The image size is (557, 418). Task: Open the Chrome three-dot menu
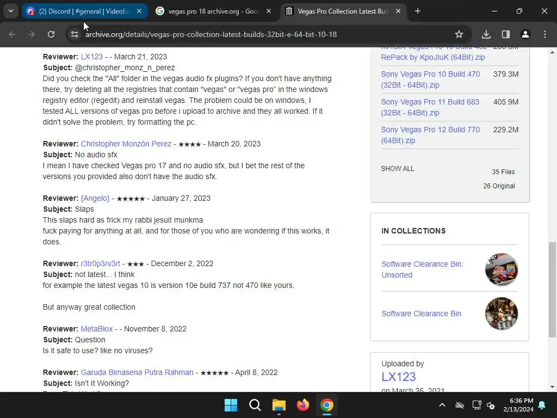coord(545,34)
